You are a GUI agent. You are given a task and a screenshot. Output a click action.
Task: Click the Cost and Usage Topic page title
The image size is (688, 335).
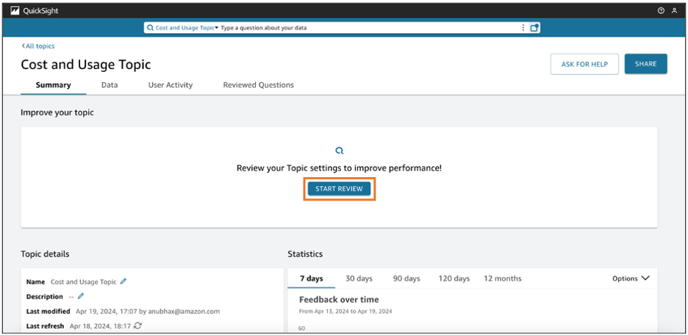point(86,65)
